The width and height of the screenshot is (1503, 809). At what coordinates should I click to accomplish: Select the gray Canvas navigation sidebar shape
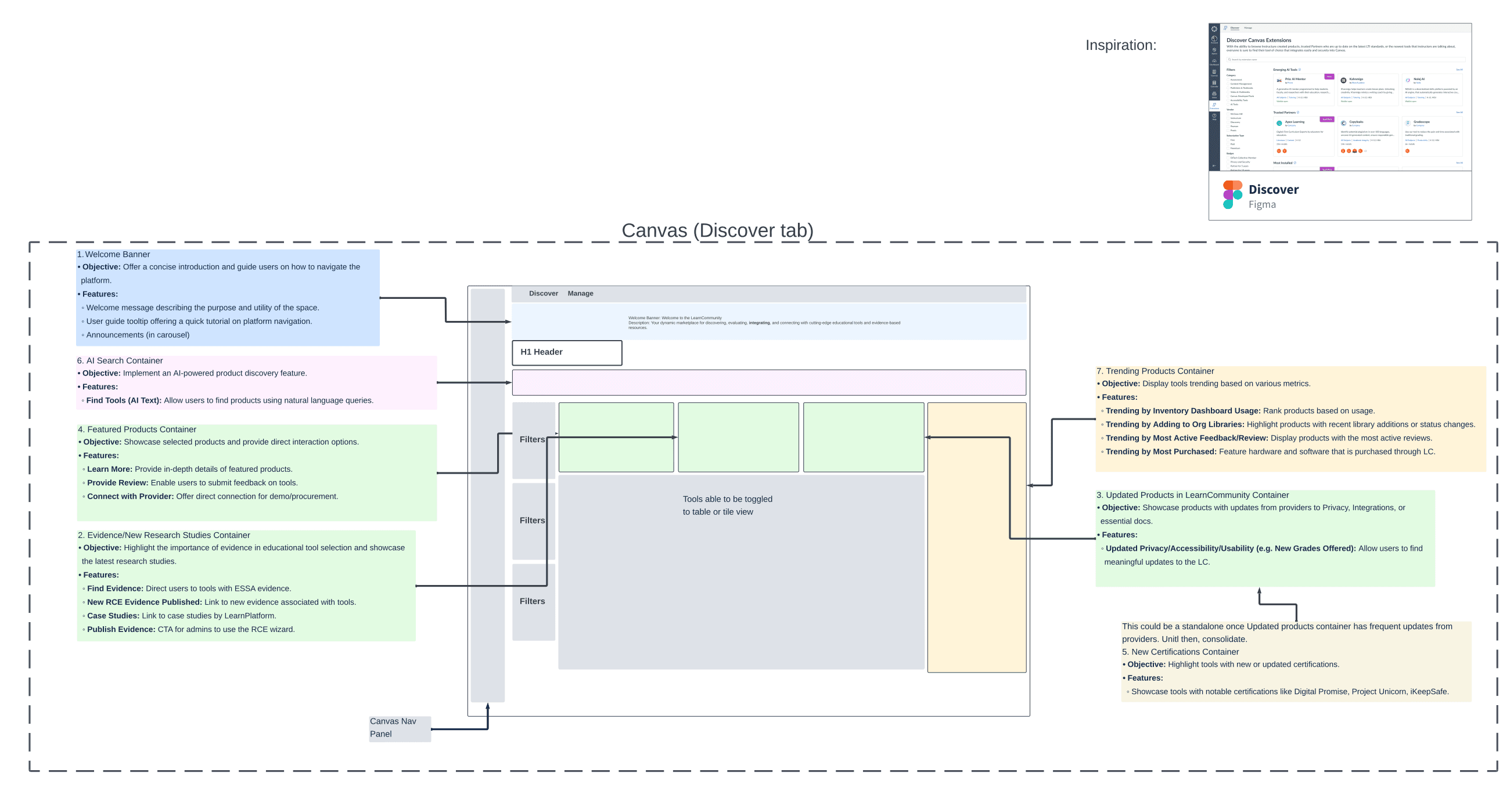[487, 495]
